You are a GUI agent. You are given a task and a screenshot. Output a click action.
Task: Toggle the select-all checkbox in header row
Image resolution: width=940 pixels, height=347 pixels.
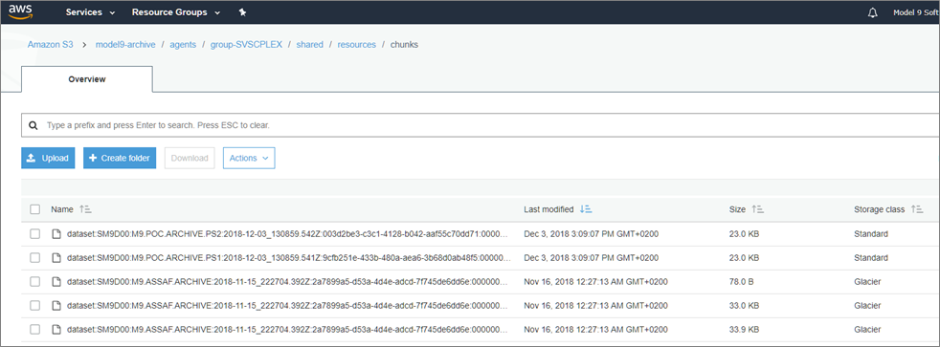click(x=34, y=209)
